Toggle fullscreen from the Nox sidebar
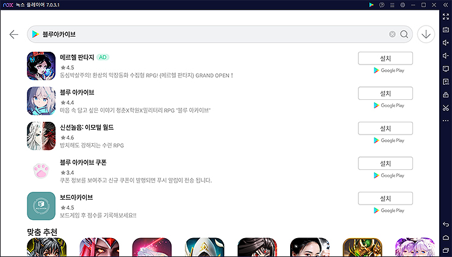 tap(446, 16)
